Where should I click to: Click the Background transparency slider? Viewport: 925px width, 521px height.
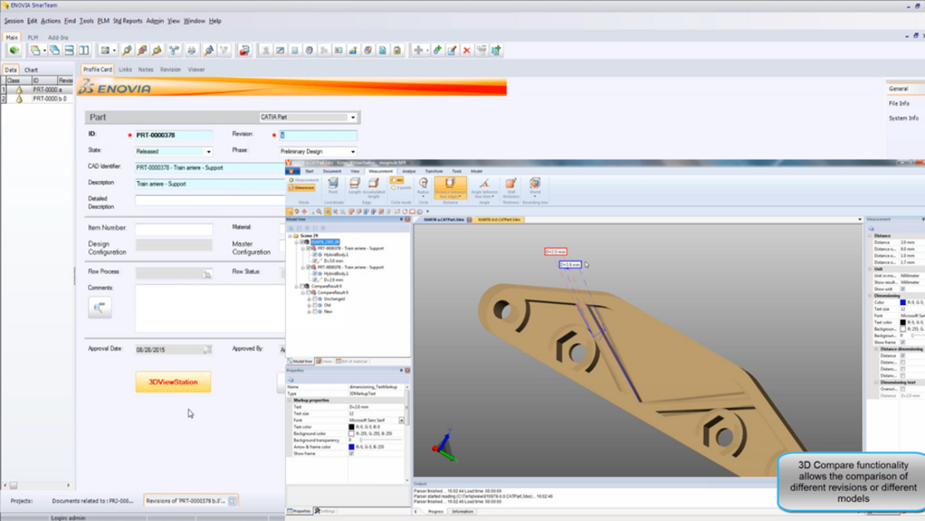(381, 440)
